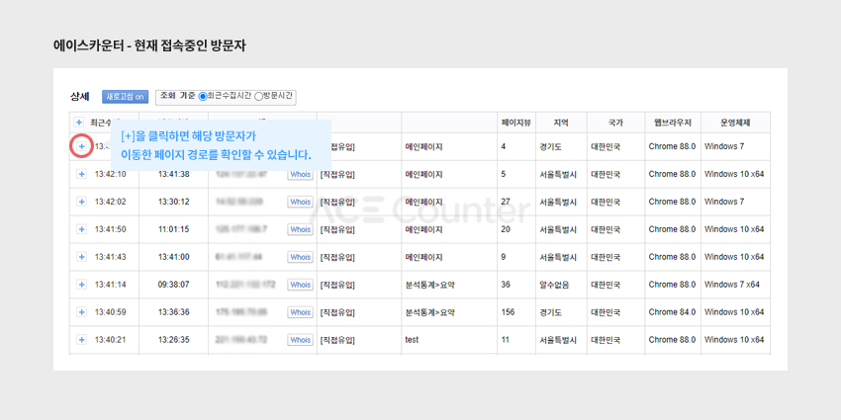Click [직접유입] in the 13:41:43 row
The width and height of the screenshot is (841, 420).
pos(337,257)
